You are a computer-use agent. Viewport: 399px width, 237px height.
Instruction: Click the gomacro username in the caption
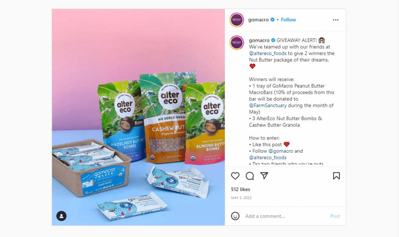[259, 40]
